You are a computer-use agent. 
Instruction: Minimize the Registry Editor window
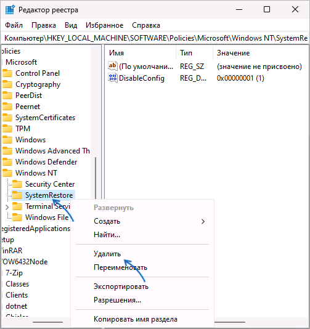click(239, 9)
